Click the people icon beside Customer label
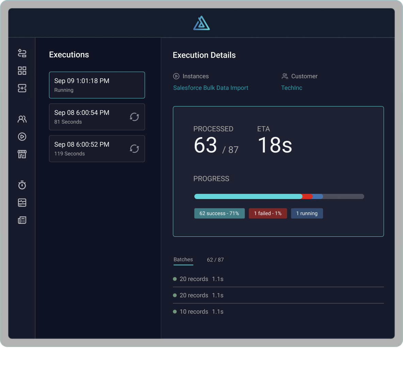Image resolution: width=403 pixels, height=381 pixels. click(285, 76)
